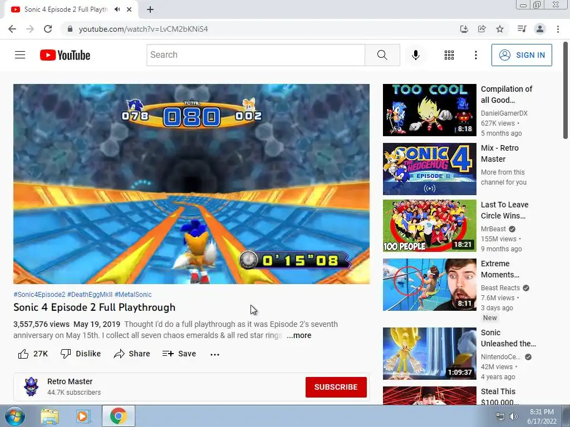This screenshot has height=427, width=570.
Task: Open the YouTube hamburger guide menu
Action: pyautogui.click(x=20, y=55)
